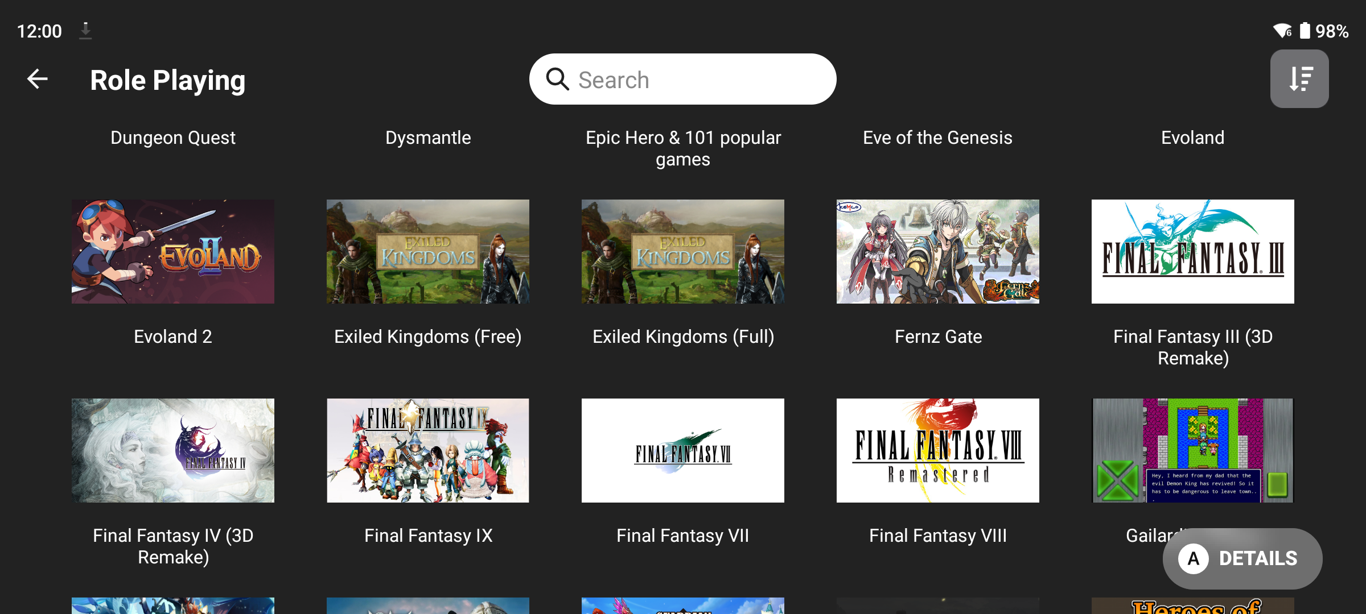Click the Fernz Gate label
Screen dimensions: 1366x614
point(938,337)
